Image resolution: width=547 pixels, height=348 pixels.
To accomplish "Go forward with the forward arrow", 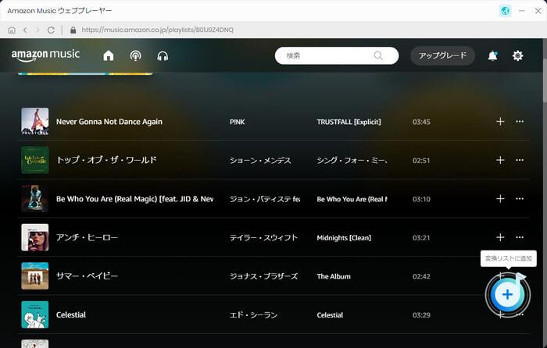I will click(38, 30).
